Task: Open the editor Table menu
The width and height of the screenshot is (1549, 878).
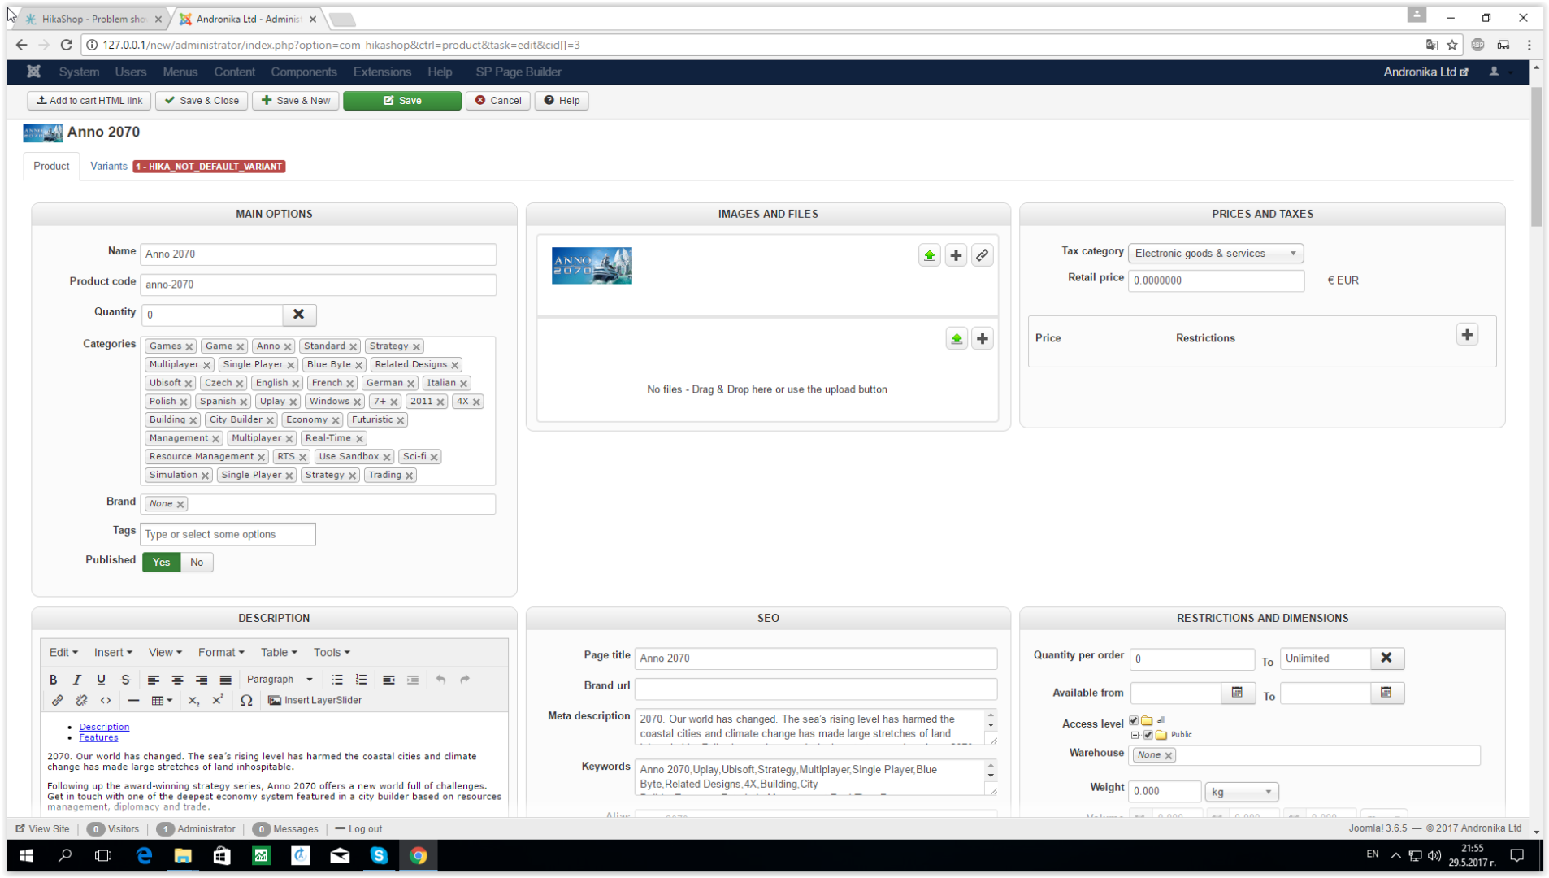Action: (279, 652)
